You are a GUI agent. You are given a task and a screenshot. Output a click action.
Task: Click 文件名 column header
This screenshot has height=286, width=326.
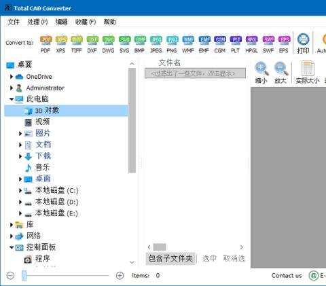click(170, 62)
